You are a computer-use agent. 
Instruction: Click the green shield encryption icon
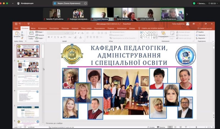[194, 3]
